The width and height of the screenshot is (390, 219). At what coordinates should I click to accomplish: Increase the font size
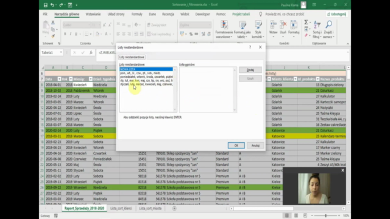pos(104,25)
